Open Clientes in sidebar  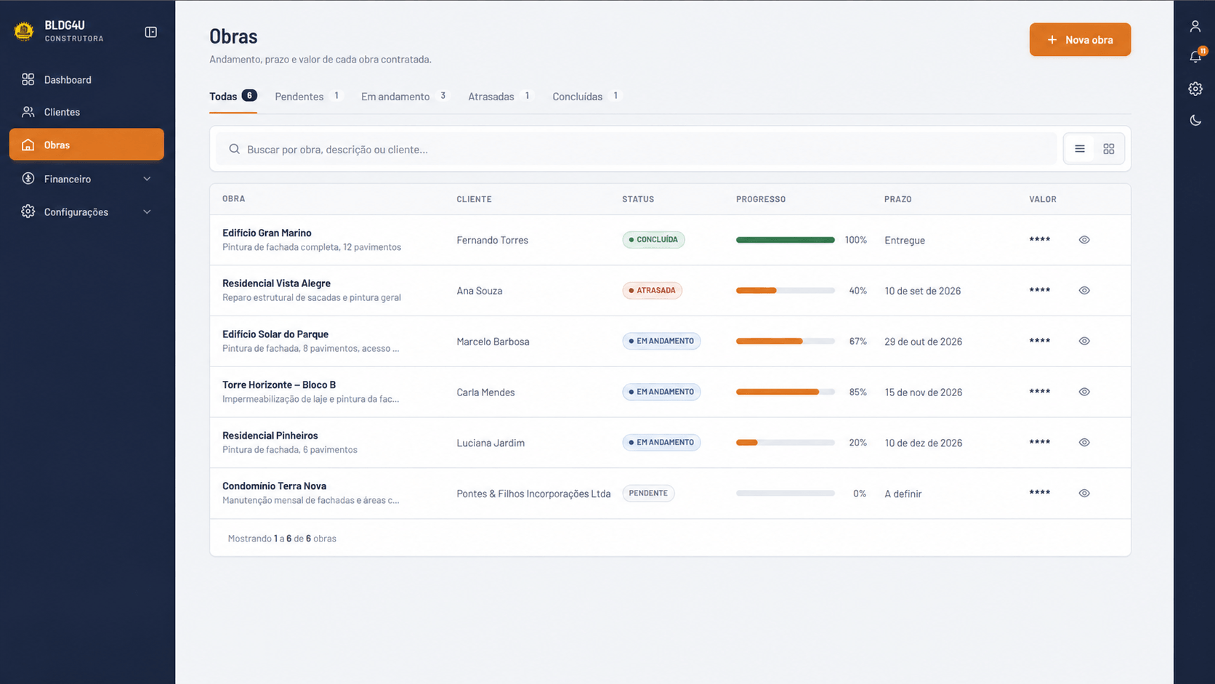(x=86, y=112)
